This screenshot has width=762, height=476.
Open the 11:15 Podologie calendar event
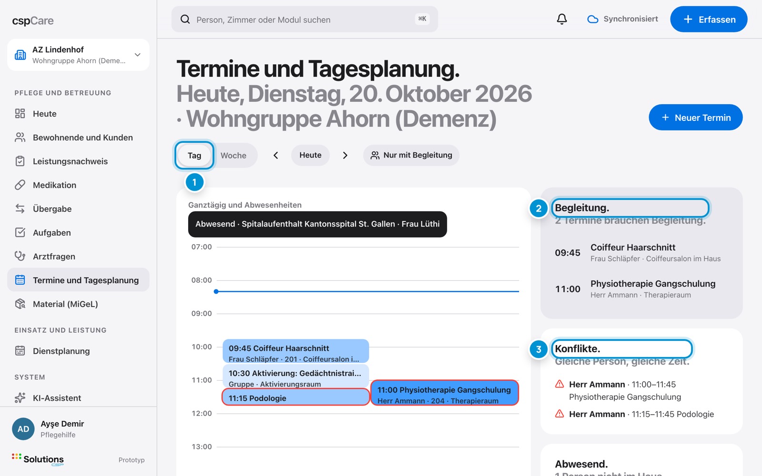pyautogui.click(x=296, y=397)
